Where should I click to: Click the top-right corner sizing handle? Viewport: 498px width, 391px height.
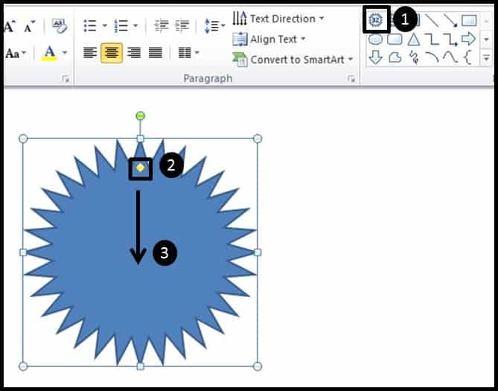[x=258, y=139]
